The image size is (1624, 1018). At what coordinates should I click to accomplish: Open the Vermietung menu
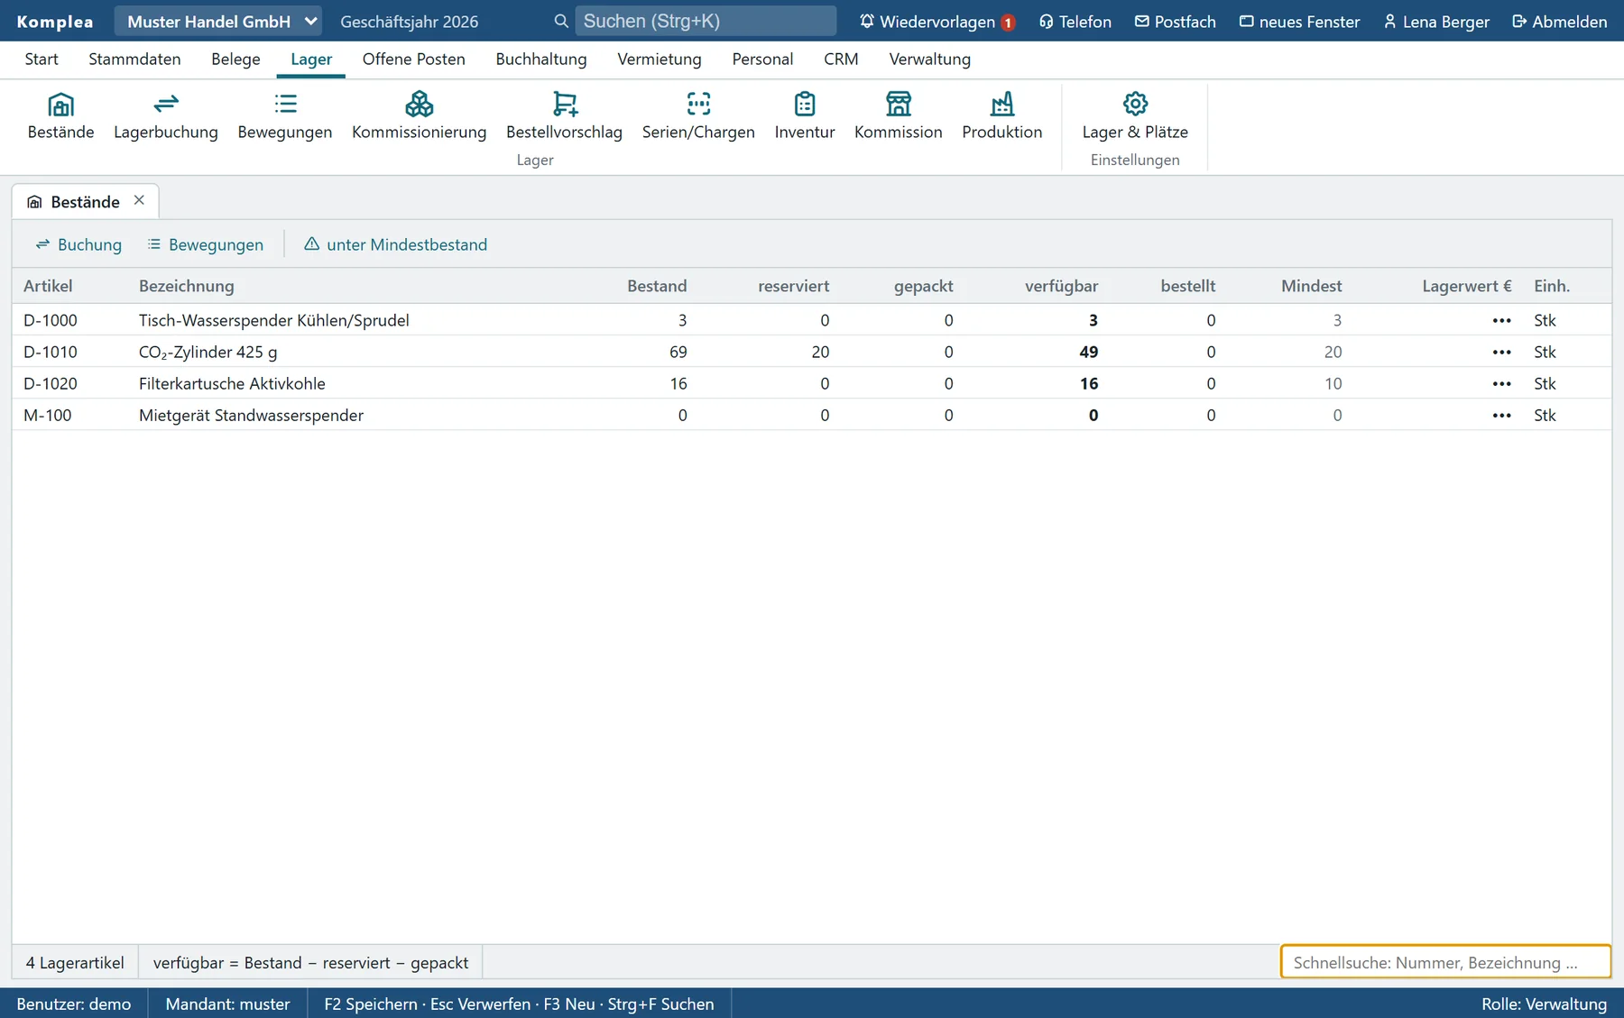[x=660, y=60]
